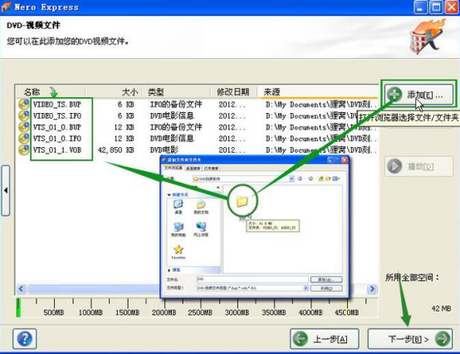Image resolution: width=460 pixels, height=354 pixels.
Task: Select the yellow folder in file dialog
Action: pos(242,201)
